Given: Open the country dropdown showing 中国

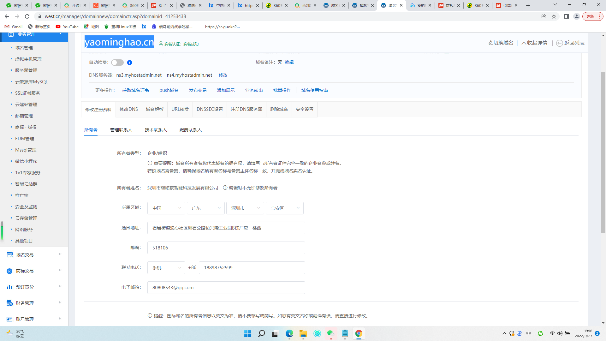Looking at the screenshot, I should (166, 208).
